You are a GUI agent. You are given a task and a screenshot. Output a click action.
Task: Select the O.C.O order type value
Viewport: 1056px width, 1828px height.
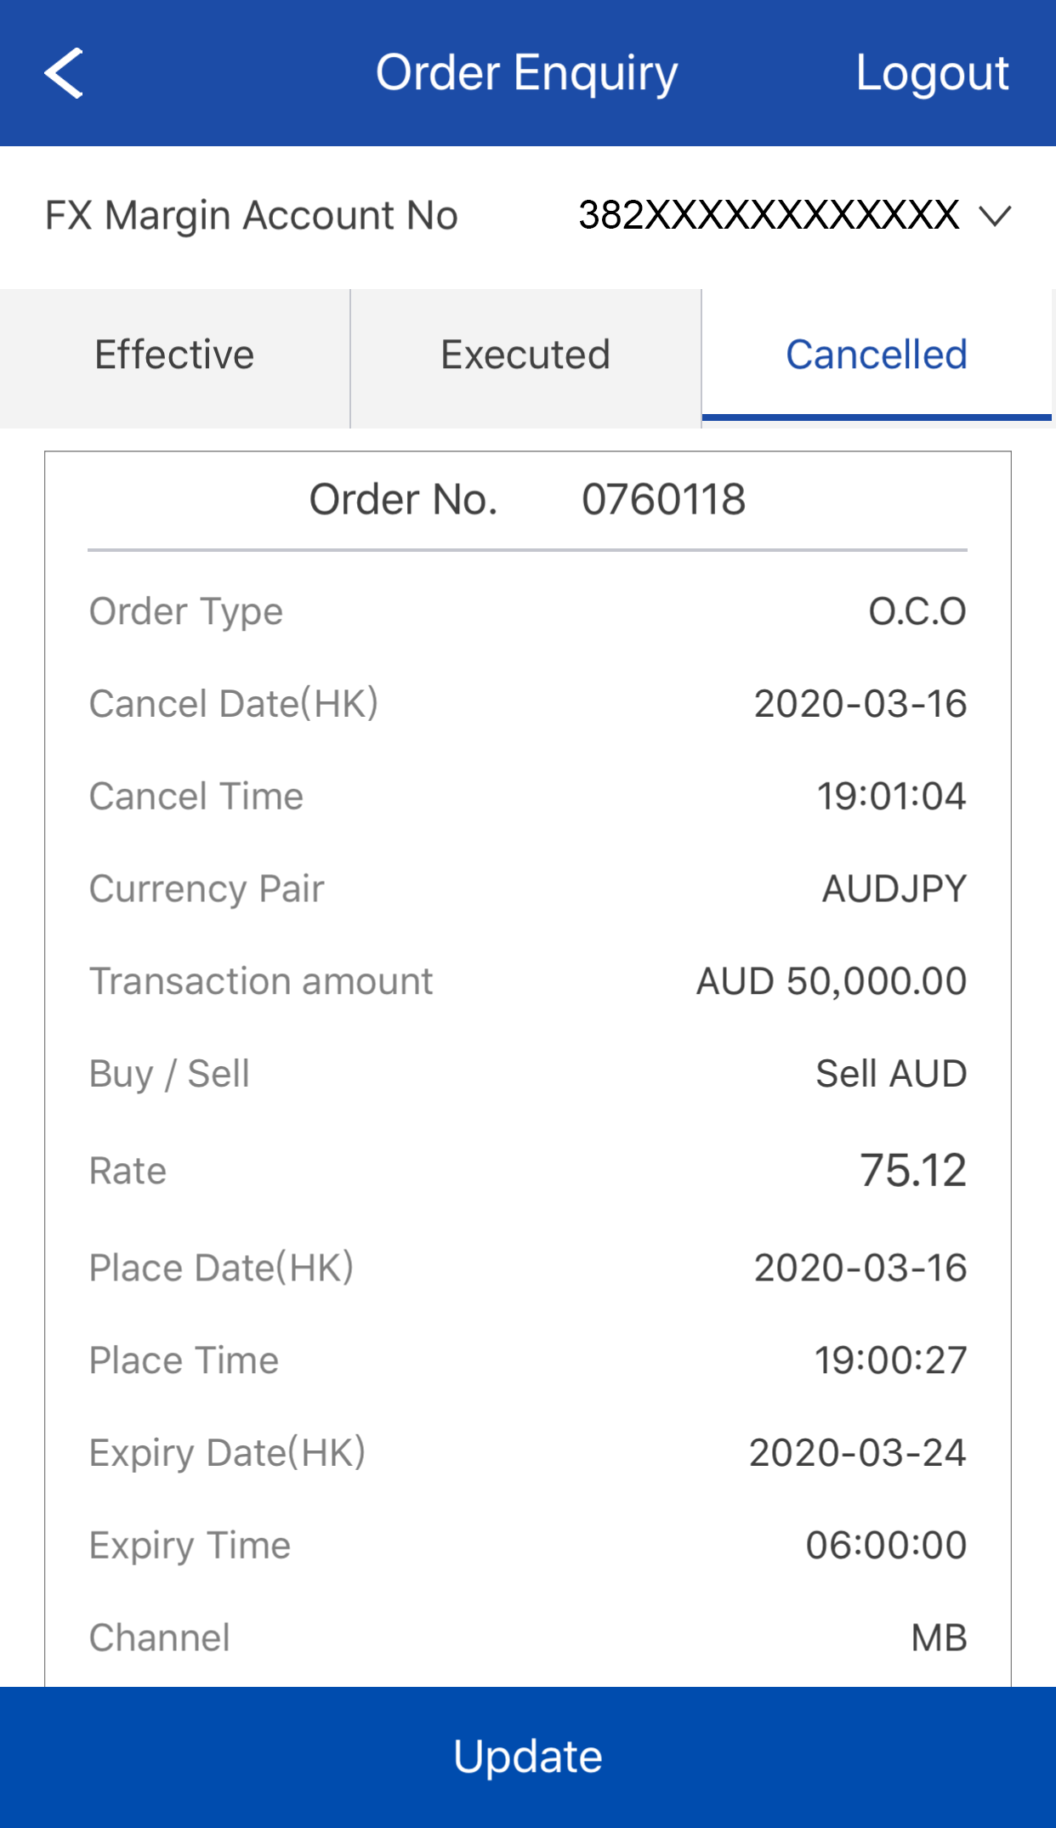pyautogui.click(x=917, y=611)
